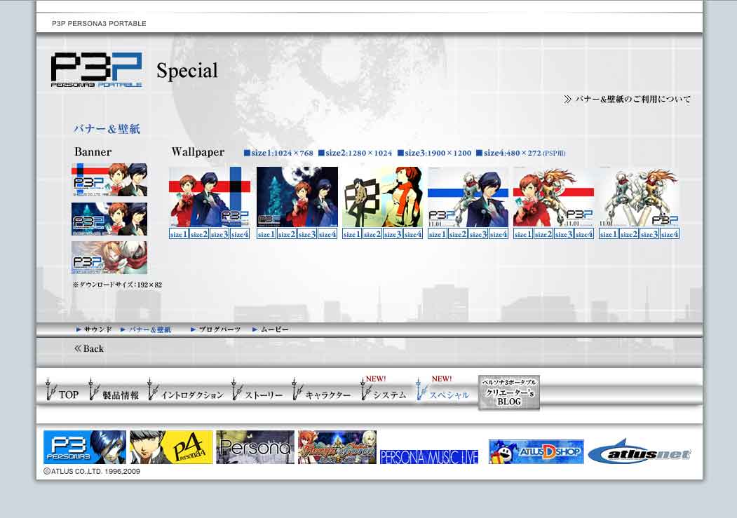737x518 pixels.
Task: Select size4 for blue stripe wallpaper
Action: pyautogui.click(x=498, y=234)
